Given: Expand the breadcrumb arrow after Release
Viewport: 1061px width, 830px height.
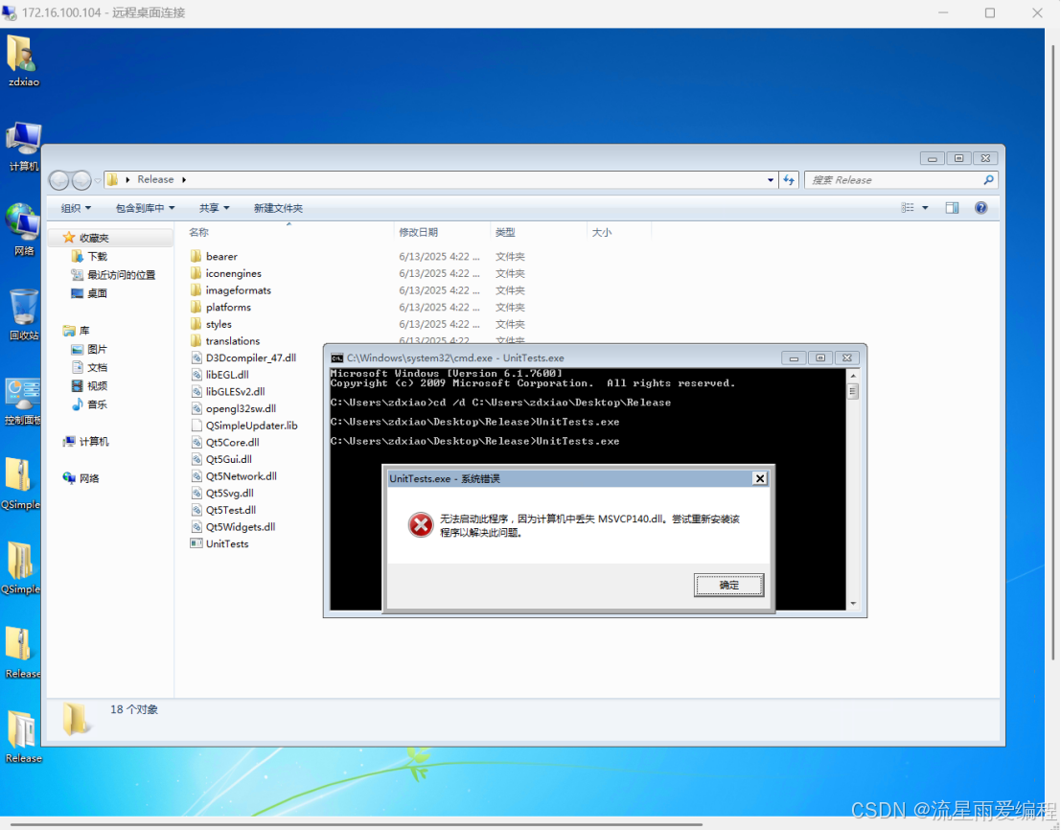Looking at the screenshot, I should [x=184, y=180].
